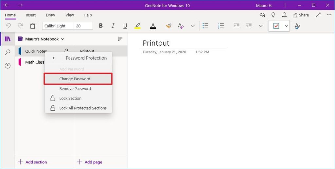Go back using the title bar arrow
The image size is (335, 169).
(7, 5)
